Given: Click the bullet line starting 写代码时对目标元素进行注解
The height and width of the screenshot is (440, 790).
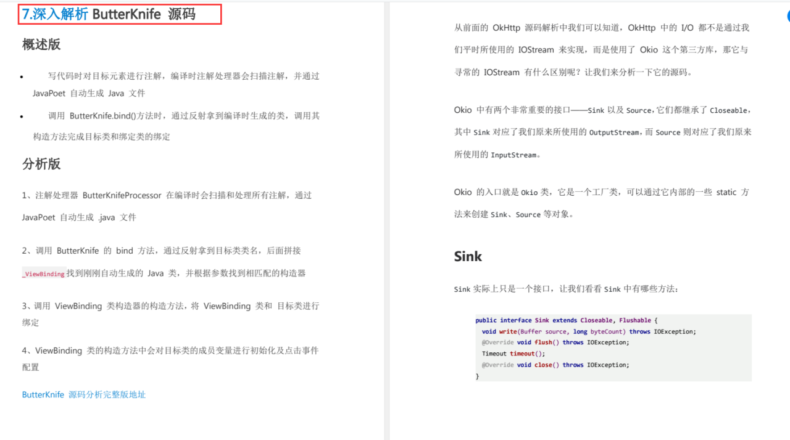Looking at the screenshot, I should (184, 76).
